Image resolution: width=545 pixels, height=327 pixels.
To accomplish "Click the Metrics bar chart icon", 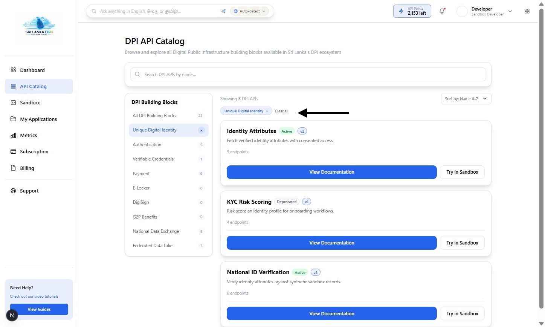I will tap(13, 135).
